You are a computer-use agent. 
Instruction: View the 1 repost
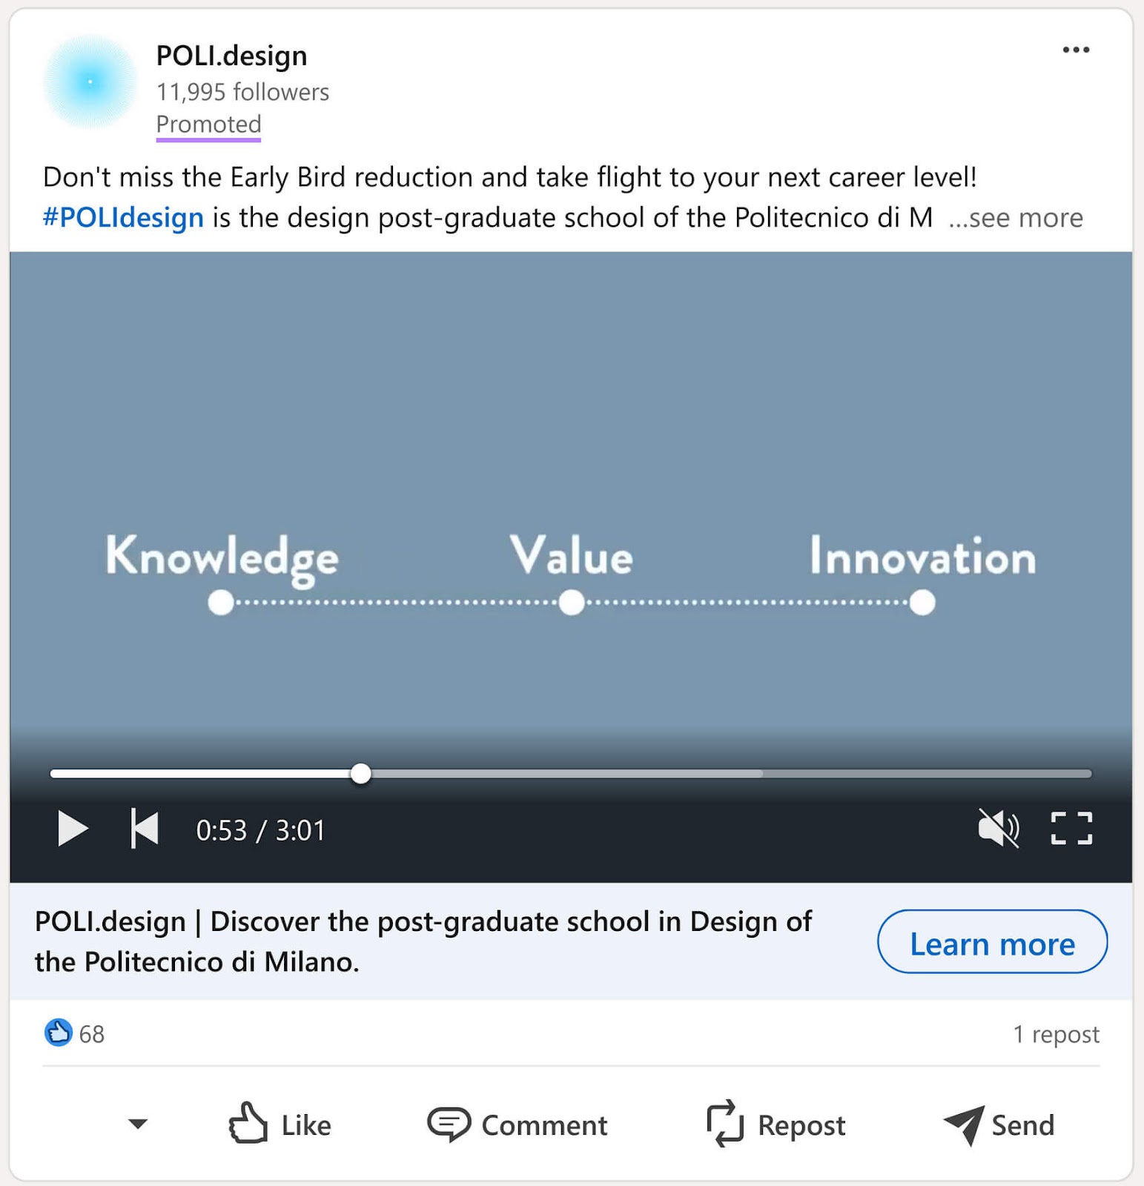1057,1033
